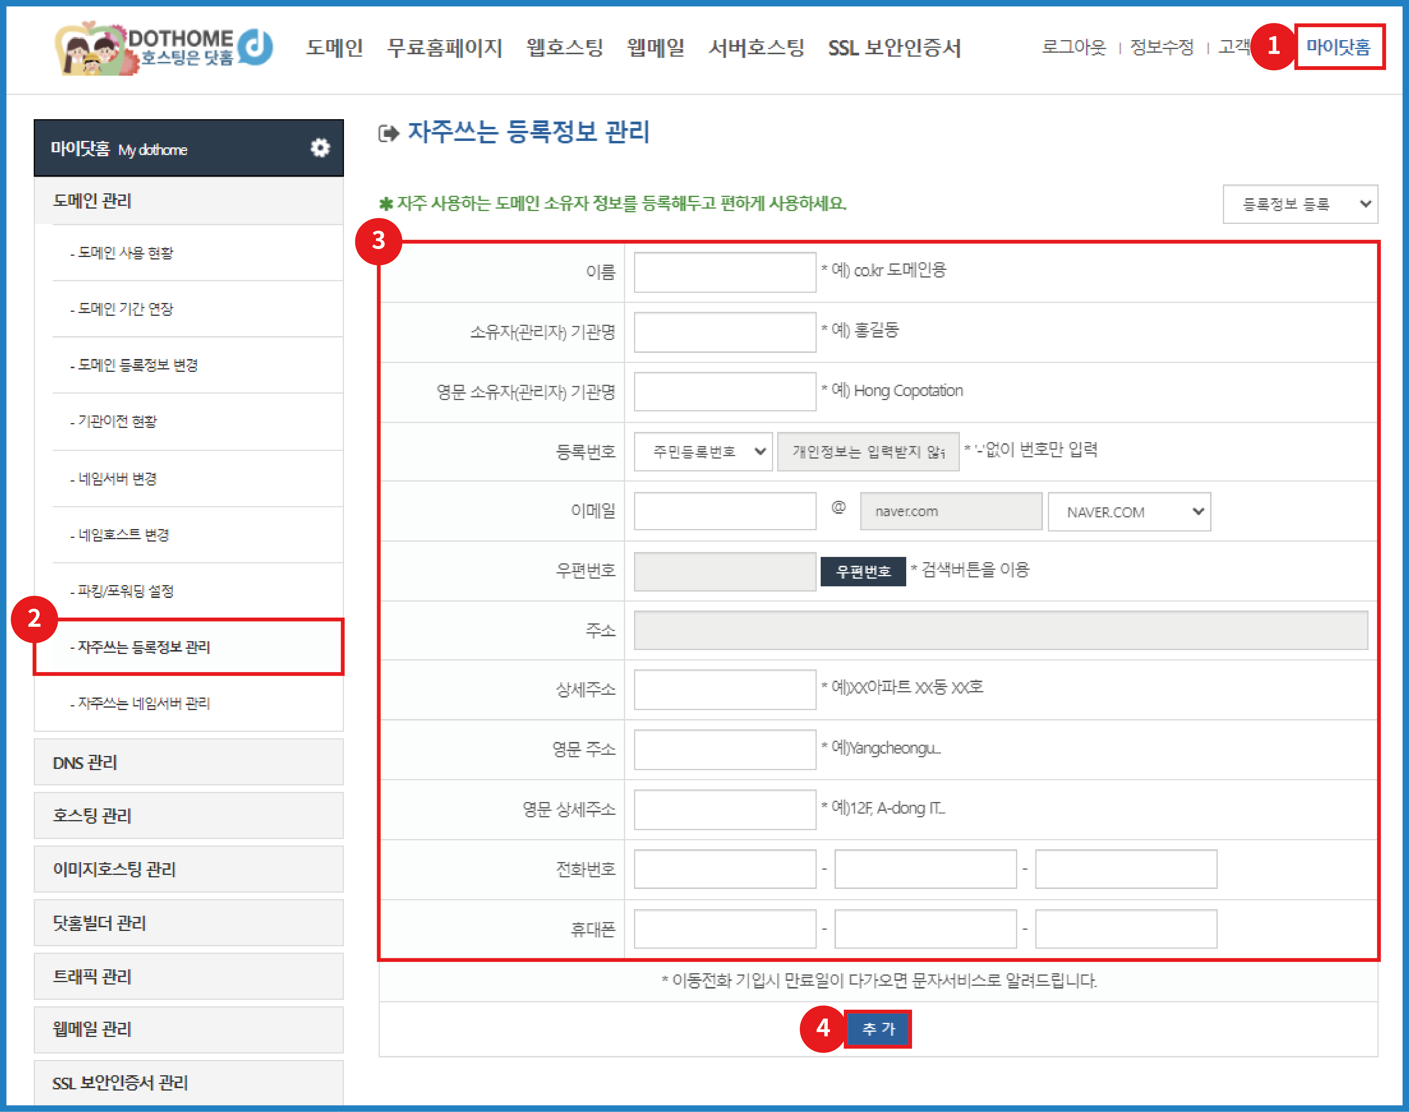Open the 등록정보 등록 dropdown
This screenshot has height=1112, width=1409.
tap(1300, 204)
